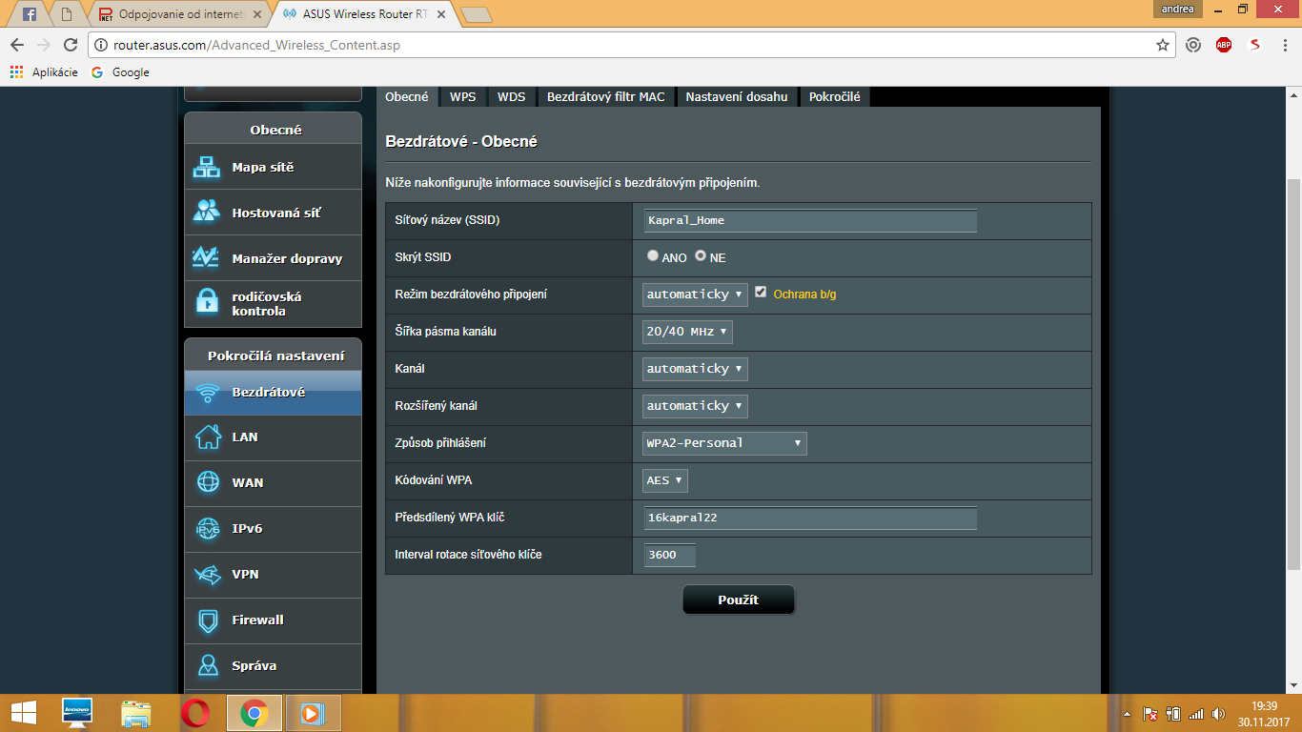This screenshot has width=1302, height=732.
Task: Click the Použít apply button
Action: point(739,600)
